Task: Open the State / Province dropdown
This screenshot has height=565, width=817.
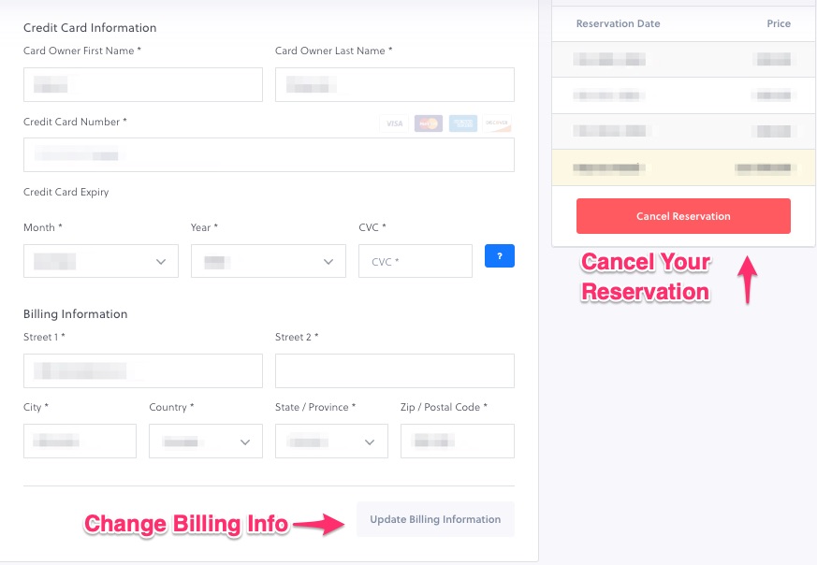Action: click(331, 441)
